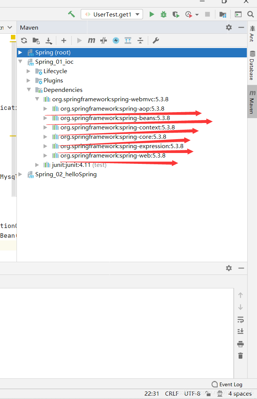Viewport: 257px width, 399px height.
Task: Open Maven panel settings gear
Action: coord(229,27)
